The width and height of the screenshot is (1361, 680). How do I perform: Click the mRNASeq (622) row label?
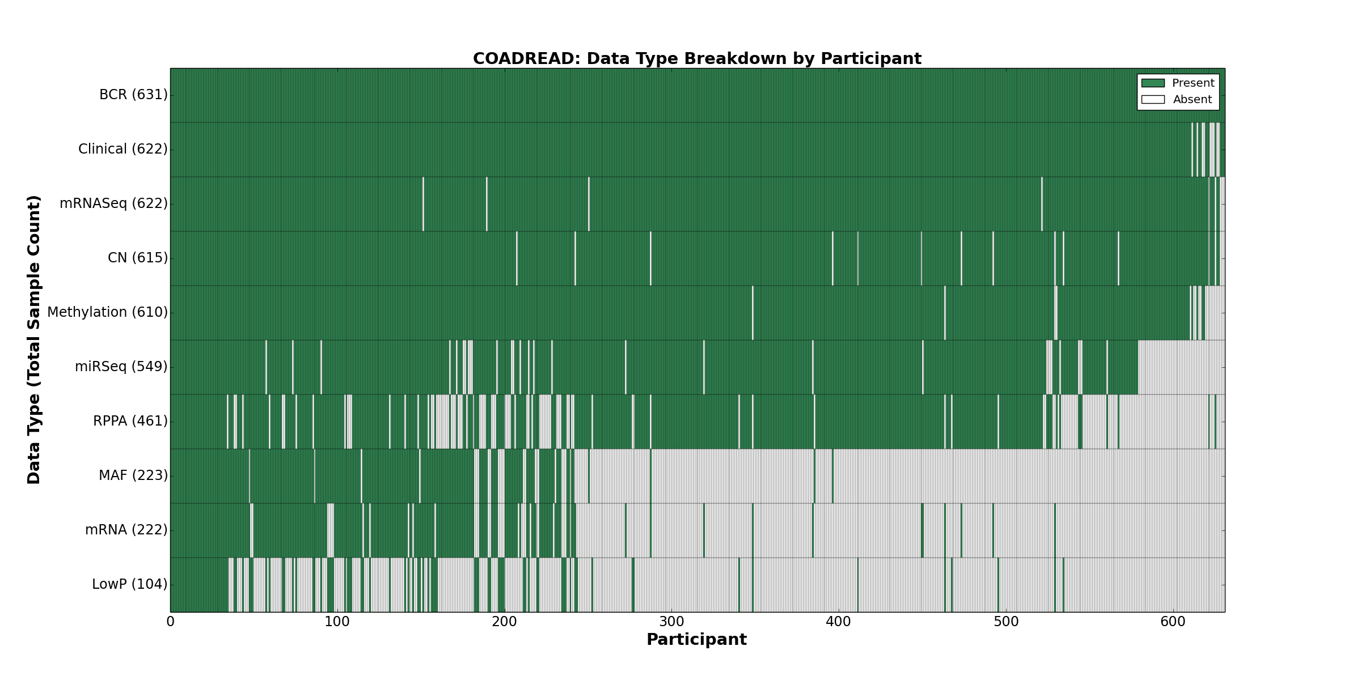point(113,203)
